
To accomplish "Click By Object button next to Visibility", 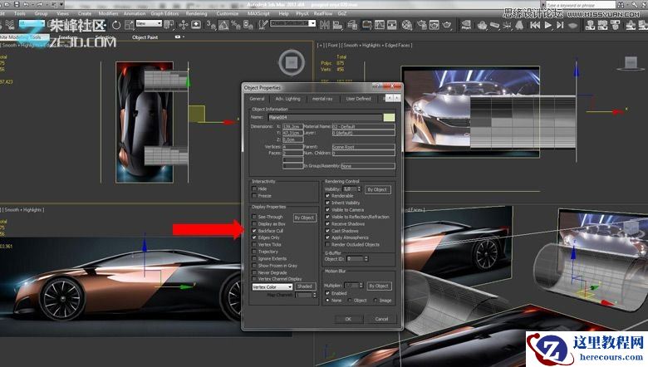I will tap(377, 189).
